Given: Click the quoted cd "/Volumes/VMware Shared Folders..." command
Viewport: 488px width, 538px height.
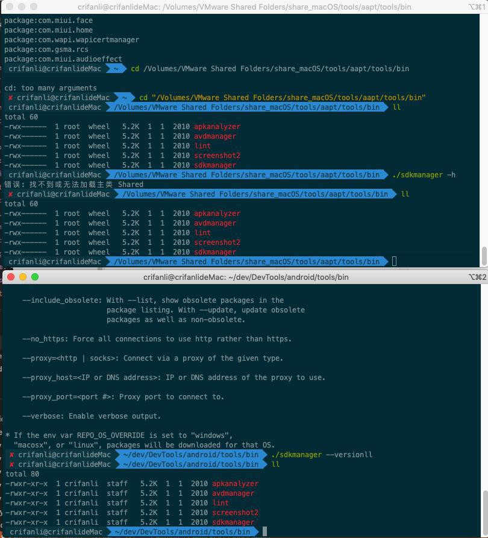Looking at the screenshot, I should pos(283,98).
